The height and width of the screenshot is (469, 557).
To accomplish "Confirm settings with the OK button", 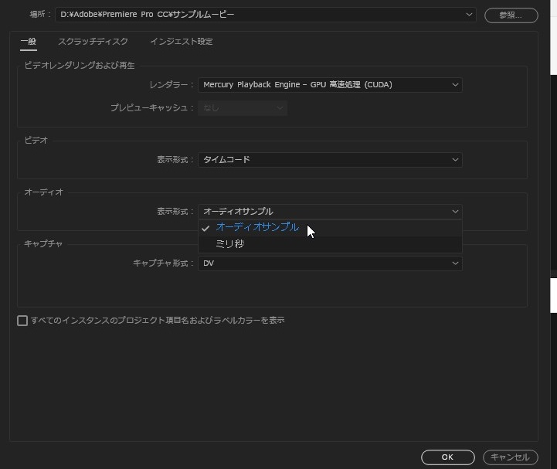I will [x=447, y=457].
